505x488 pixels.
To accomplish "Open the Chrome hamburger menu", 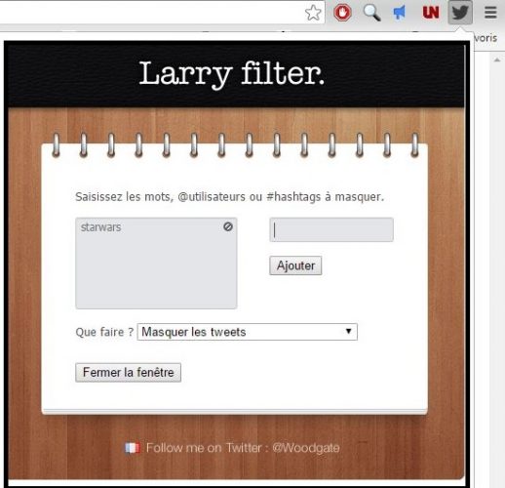I will pyautogui.click(x=490, y=13).
